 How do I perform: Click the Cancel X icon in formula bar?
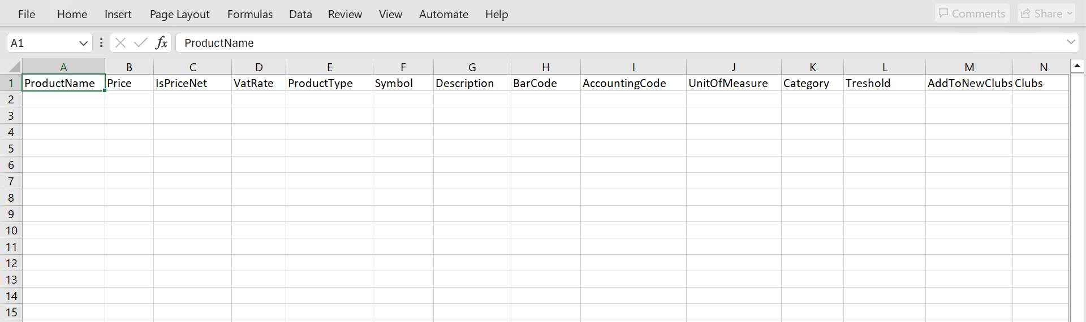[x=120, y=43]
